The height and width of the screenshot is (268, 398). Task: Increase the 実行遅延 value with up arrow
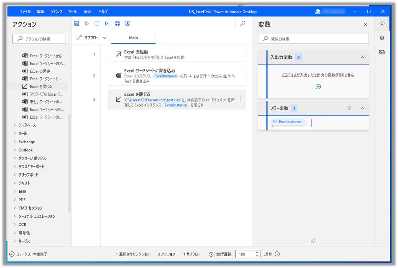click(257, 252)
